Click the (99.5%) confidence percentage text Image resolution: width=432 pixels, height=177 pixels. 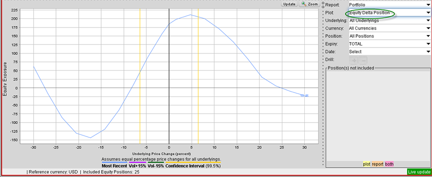click(214, 166)
